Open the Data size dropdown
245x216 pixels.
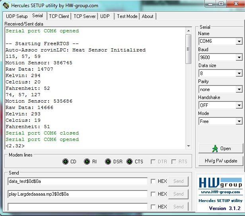(x=239, y=73)
